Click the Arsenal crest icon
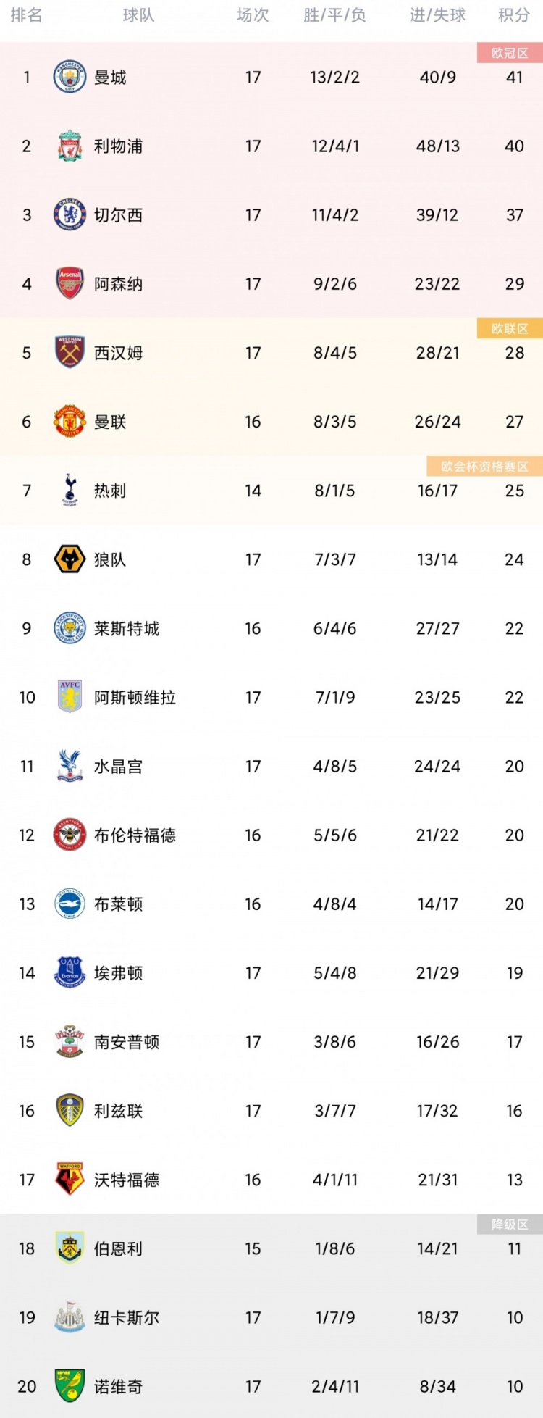Screen dimensions: 543x1418 [x=70, y=283]
